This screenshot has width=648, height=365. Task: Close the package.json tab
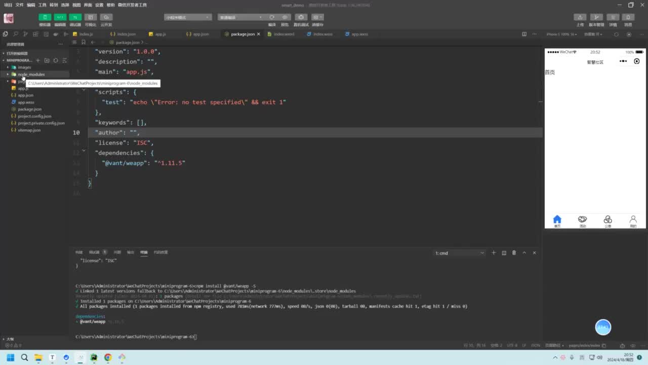click(259, 34)
